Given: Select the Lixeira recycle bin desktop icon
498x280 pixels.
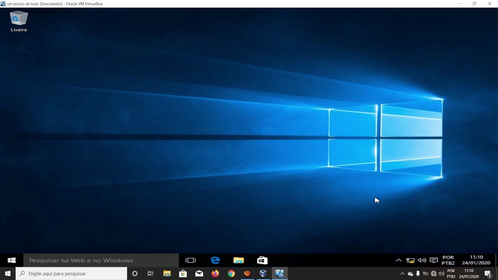Looking at the screenshot, I should [x=19, y=21].
